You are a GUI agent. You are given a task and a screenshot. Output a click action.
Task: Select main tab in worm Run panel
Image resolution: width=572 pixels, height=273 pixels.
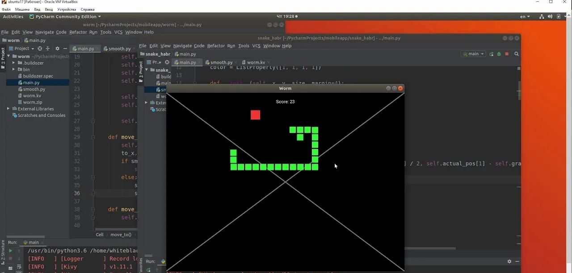(34, 243)
